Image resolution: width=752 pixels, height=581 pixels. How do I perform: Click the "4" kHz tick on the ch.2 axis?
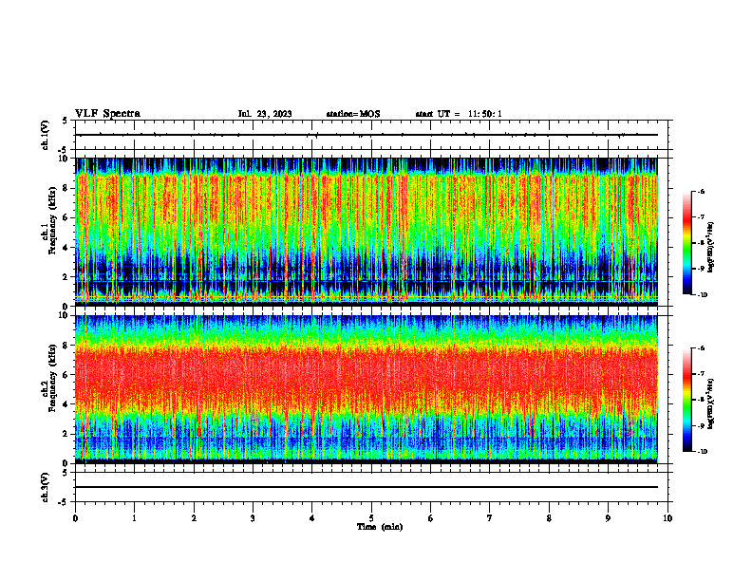click(67, 404)
